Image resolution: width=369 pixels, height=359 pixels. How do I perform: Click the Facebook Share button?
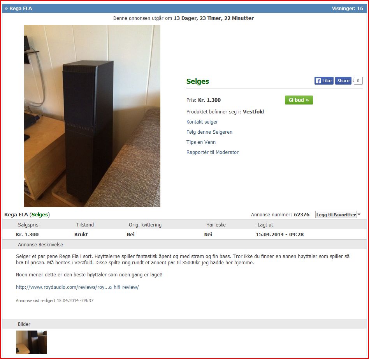(x=343, y=81)
